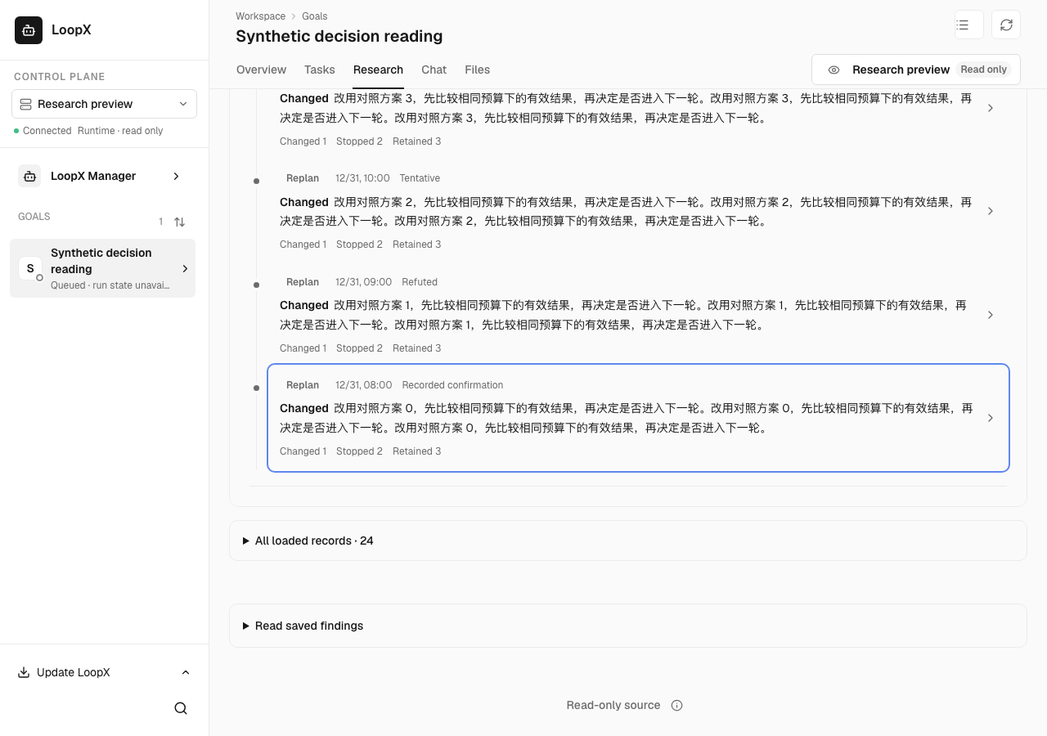1047x736 pixels.
Task: Click the Read-only source text
Action: [613, 705]
